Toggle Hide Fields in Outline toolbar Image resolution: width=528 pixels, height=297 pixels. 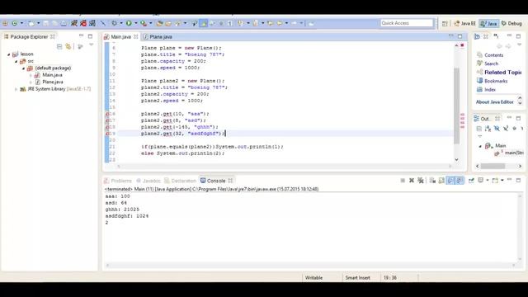click(497, 129)
